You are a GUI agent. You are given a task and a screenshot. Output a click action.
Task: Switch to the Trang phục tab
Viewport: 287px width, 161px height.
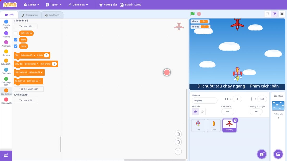click(x=29, y=15)
